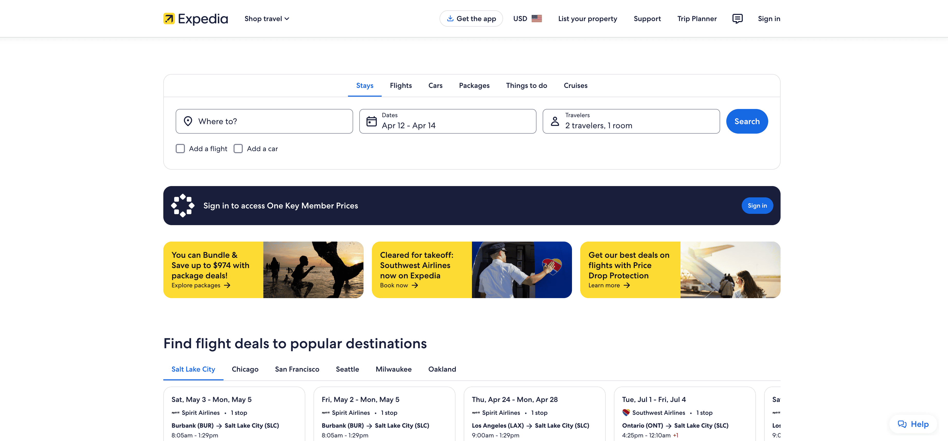Click the arrow next to Explore packages
The image size is (948, 441).
coord(227,286)
